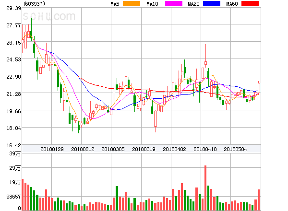Click the last red volume bar at the chart's right edge
Viewport: 288px width, 211px height.
(259, 200)
